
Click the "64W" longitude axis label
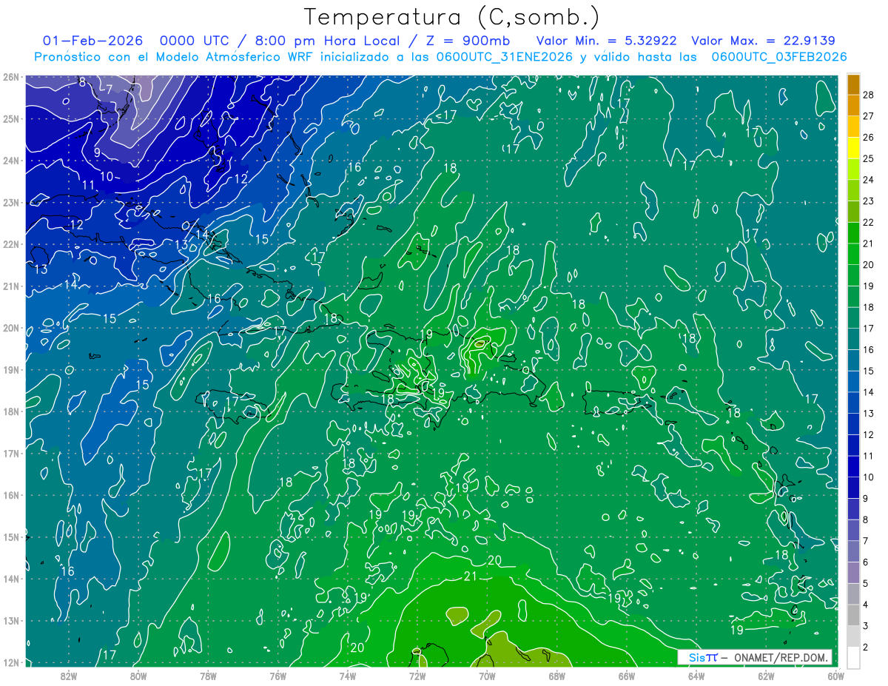coord(696,675)
